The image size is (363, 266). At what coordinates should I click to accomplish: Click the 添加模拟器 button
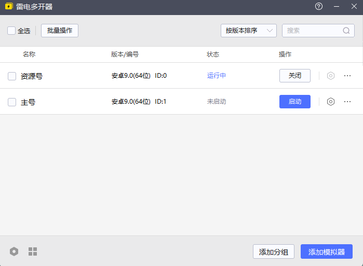pos(327,252)
